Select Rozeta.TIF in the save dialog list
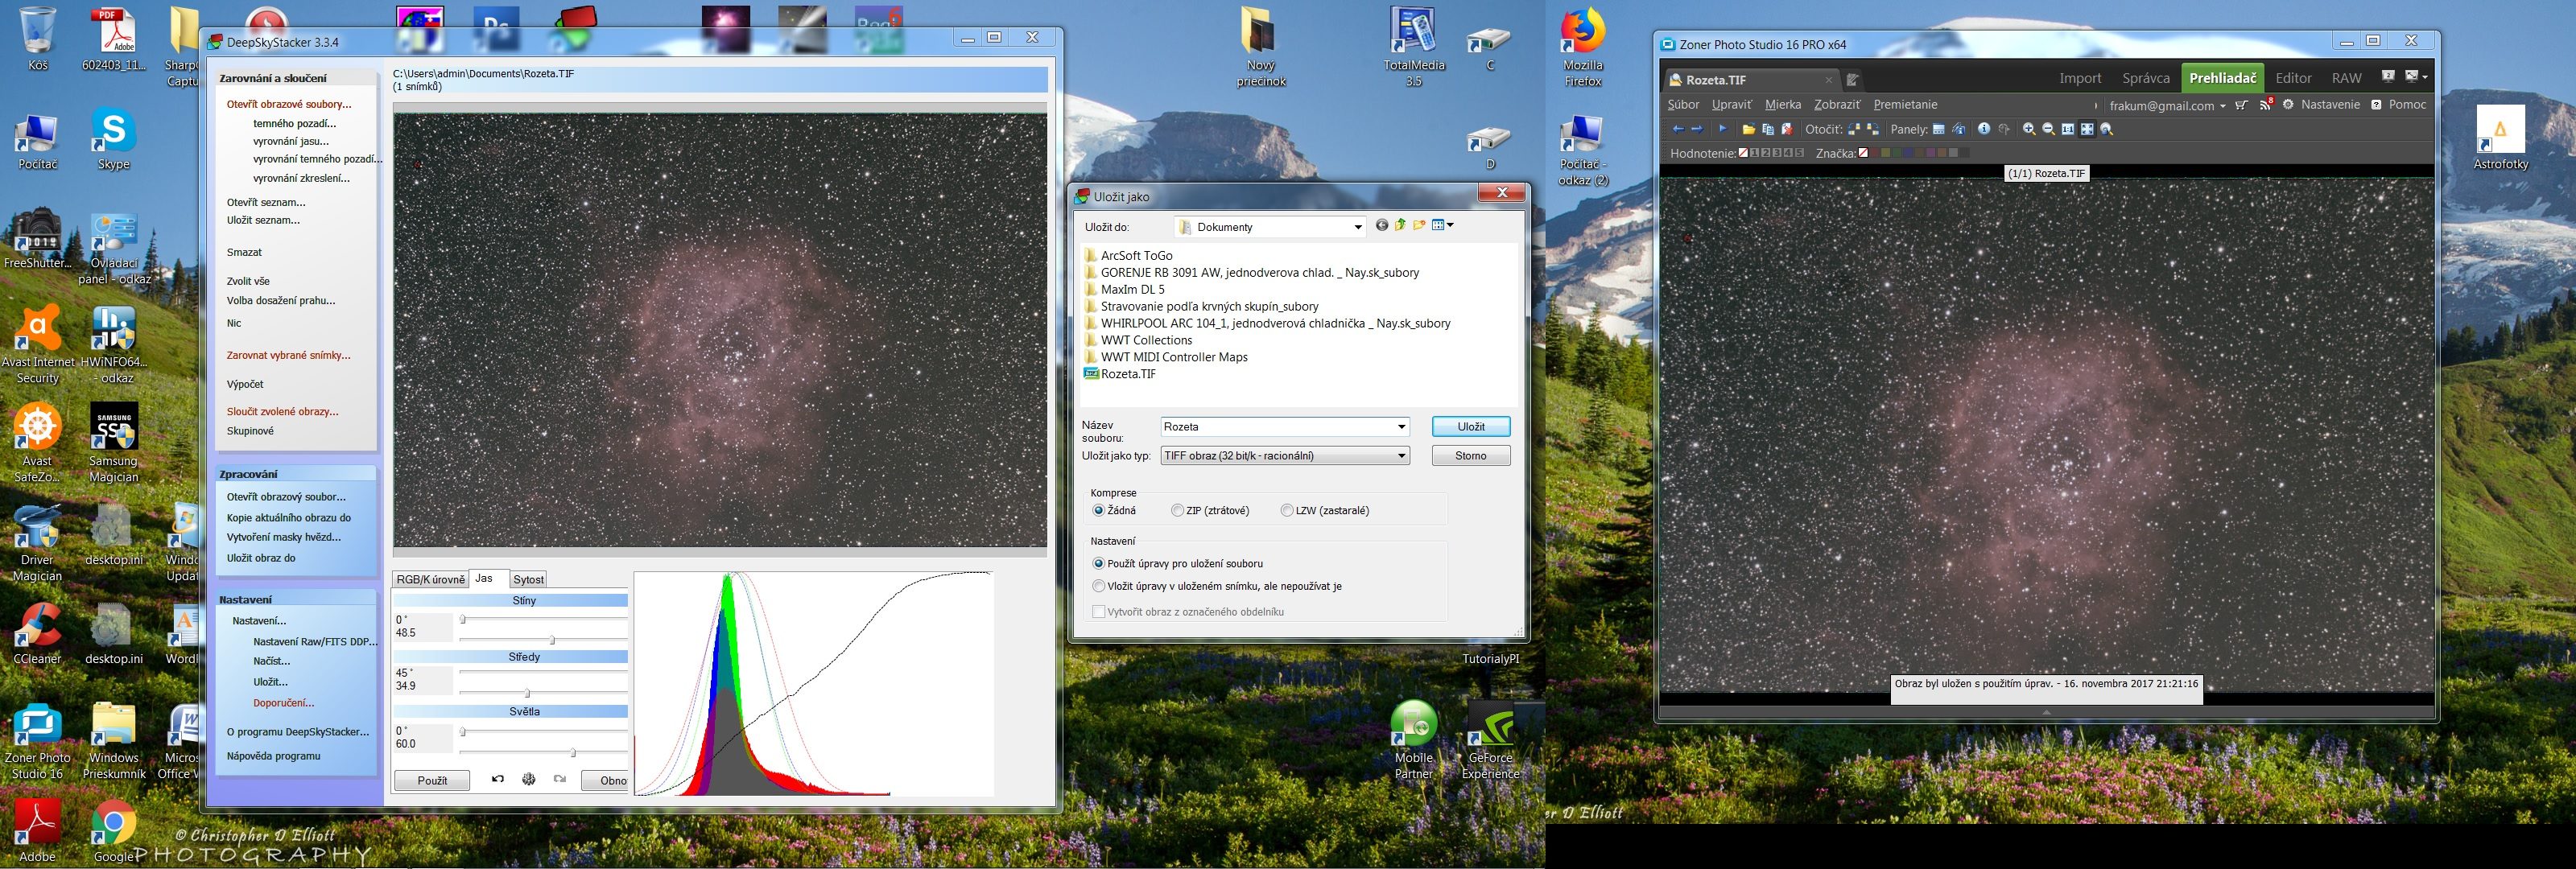 (1120, 374)
